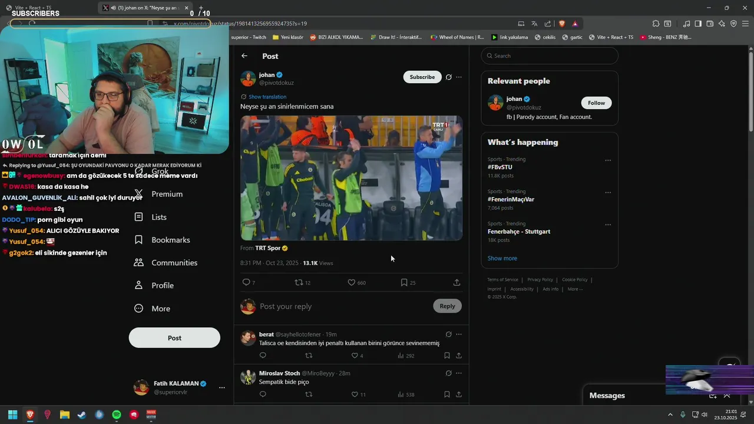
Task: Click Show more under What's happening
Action: tap(502, 259)
